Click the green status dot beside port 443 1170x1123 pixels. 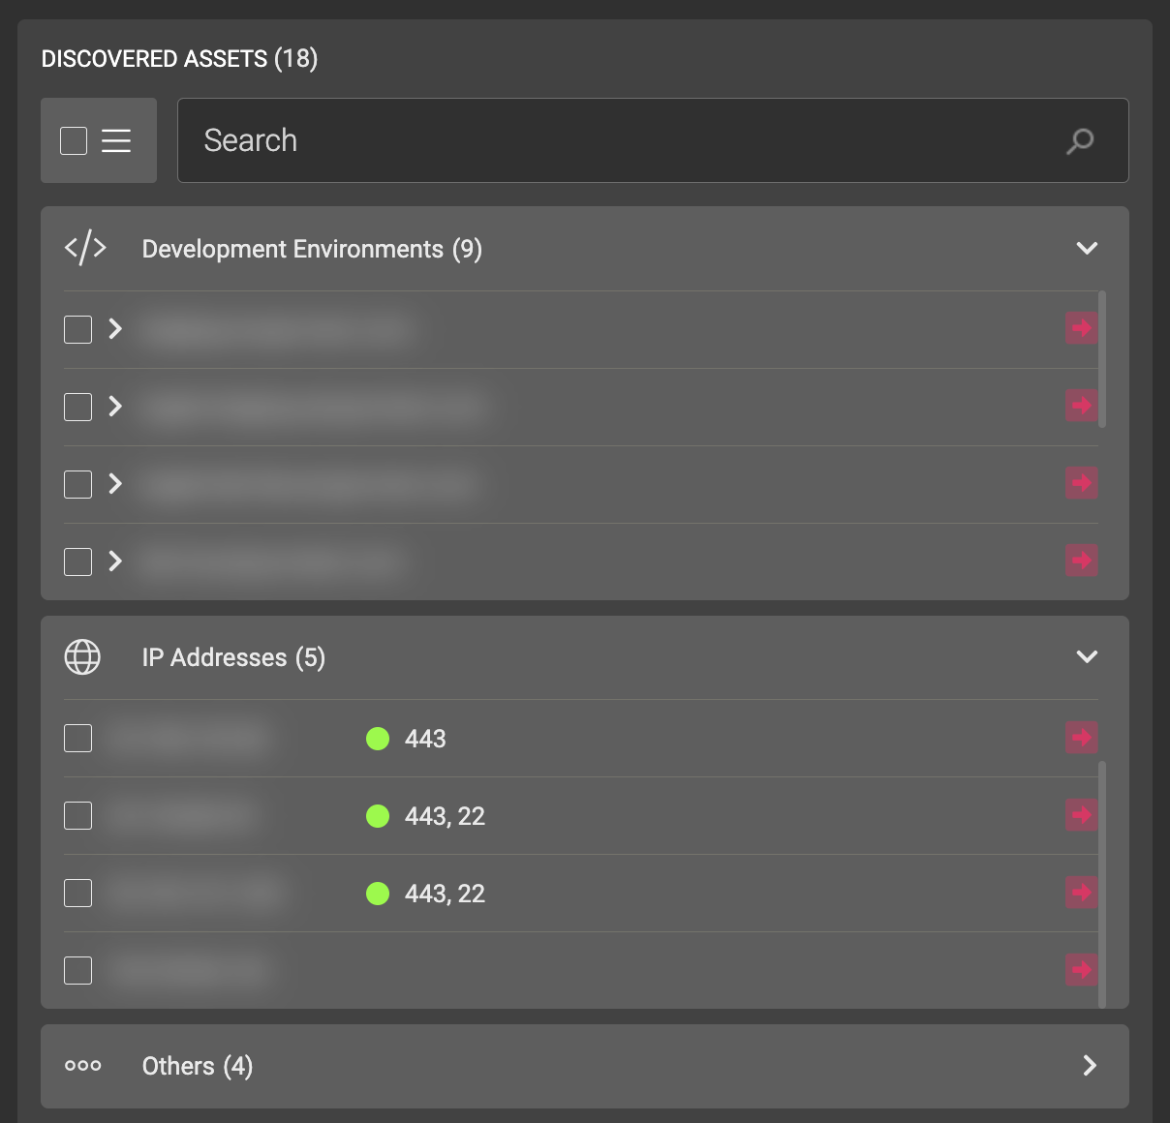pyautogui.click(x=378, y=739)
